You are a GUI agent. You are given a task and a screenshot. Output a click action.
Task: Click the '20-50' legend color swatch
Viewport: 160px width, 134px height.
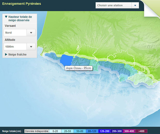[x=67, y=131]
